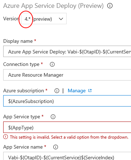Click the Connection type label
This screenshot has height=160, width=131.
[21, 64]
